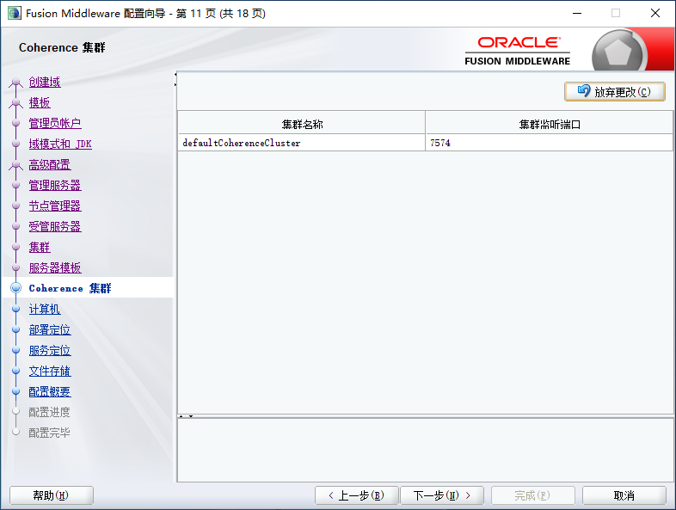Jump to the 文件存储 step
The width and height of the screenshot is (676, 510).
point(50,372)
